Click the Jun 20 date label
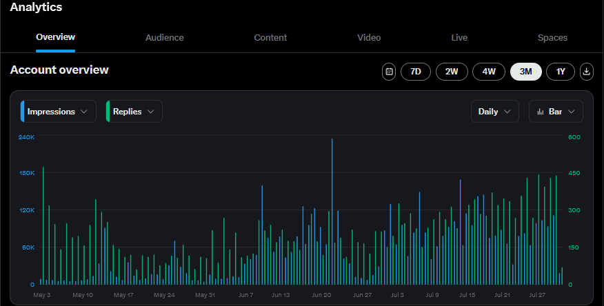The width and height of the screenshot is (604, 306). 321,295
